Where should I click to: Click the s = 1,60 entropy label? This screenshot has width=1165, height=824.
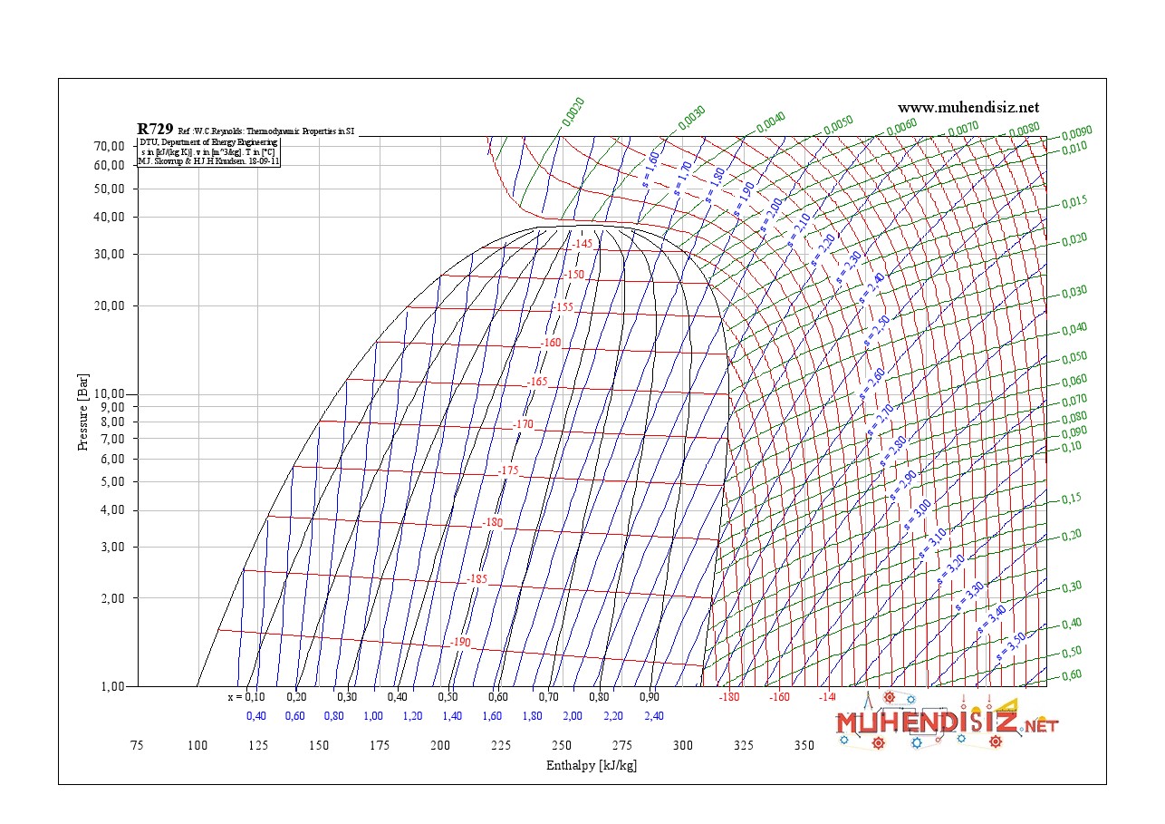click(x=651, y=169)
